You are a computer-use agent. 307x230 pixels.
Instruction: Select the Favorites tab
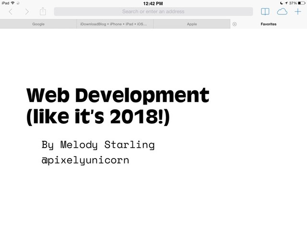coord(269,24)
